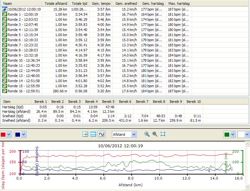The height and width of the screenshot is (191, 250).
Task: Click the 47:48 value in Bereik 5
Action: 110,107
